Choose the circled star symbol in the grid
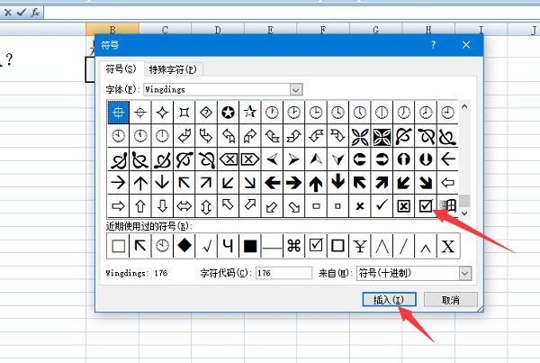Screen dimensions: 540x363 (228, 113)
